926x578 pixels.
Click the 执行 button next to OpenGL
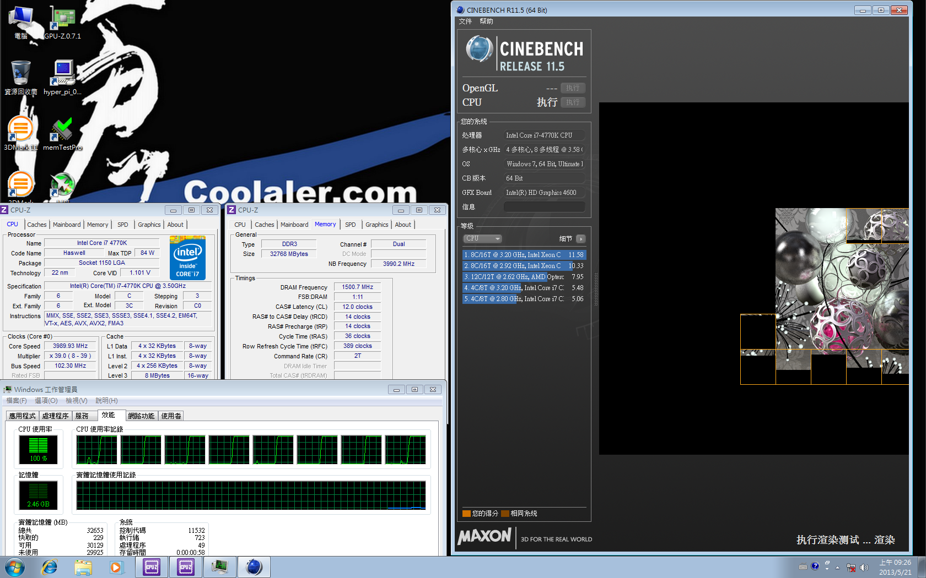(573, 88)
